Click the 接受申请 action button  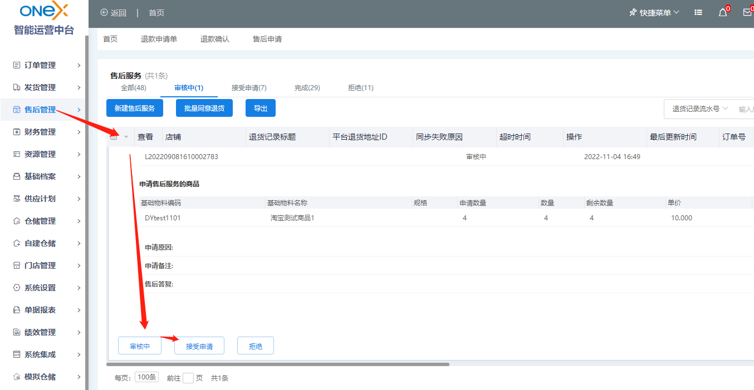[x=199, y=346]
